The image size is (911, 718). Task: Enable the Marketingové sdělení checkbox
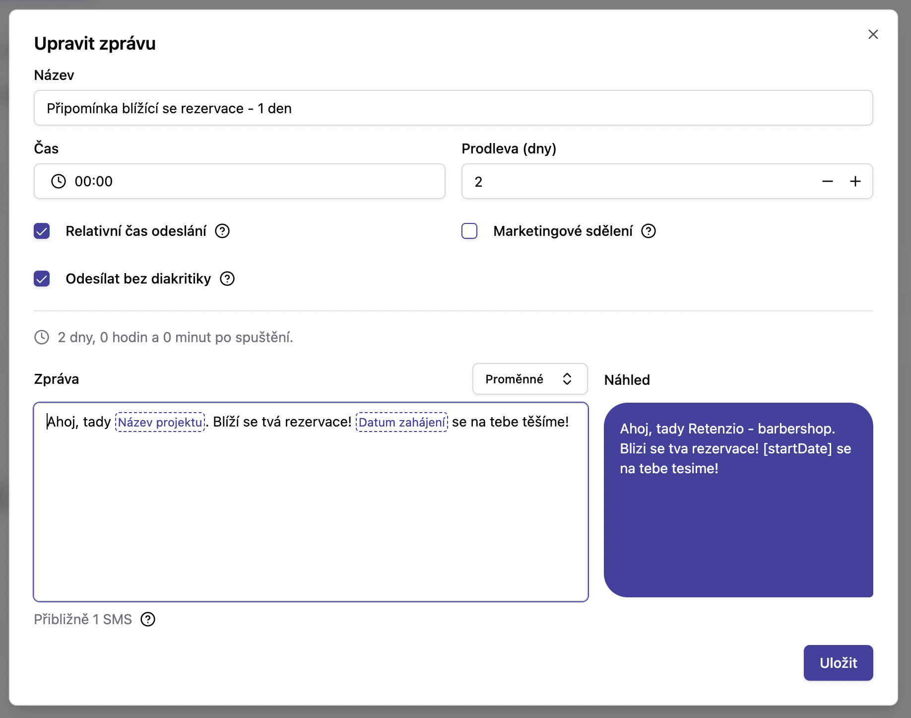(x=469, y=231)
